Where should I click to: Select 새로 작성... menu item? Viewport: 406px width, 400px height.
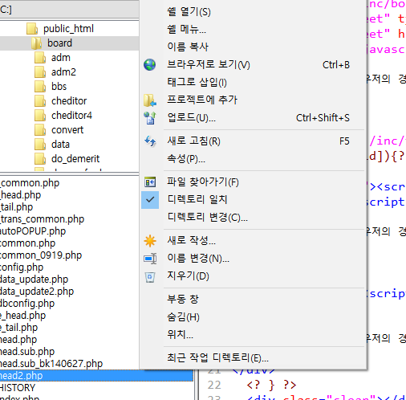[x=191, y=241]
